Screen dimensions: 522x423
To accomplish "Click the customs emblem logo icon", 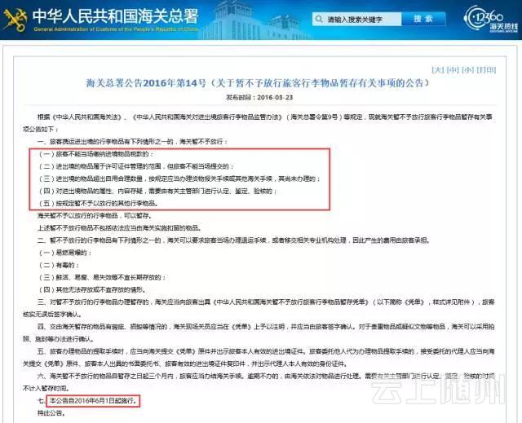I will 15,20.
